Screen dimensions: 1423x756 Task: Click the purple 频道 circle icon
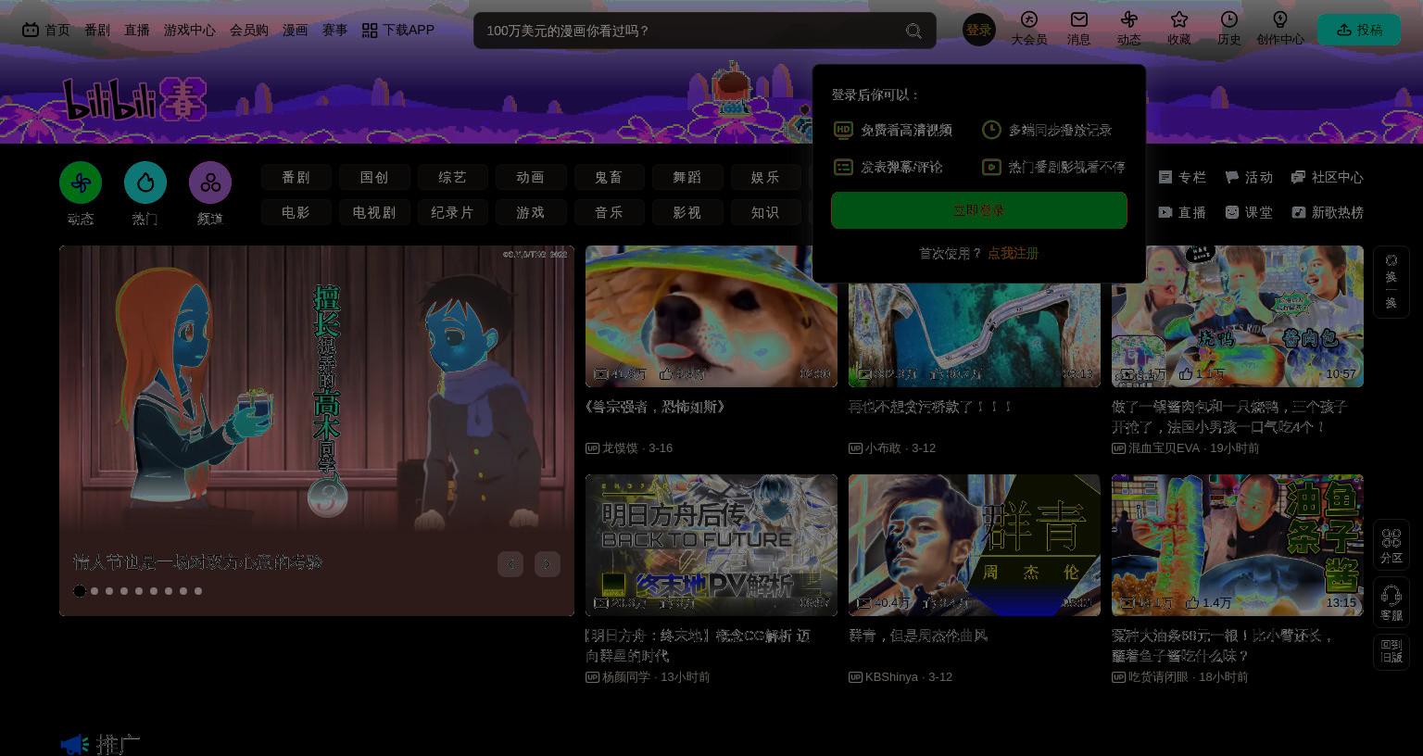click(x=210, y=183)
